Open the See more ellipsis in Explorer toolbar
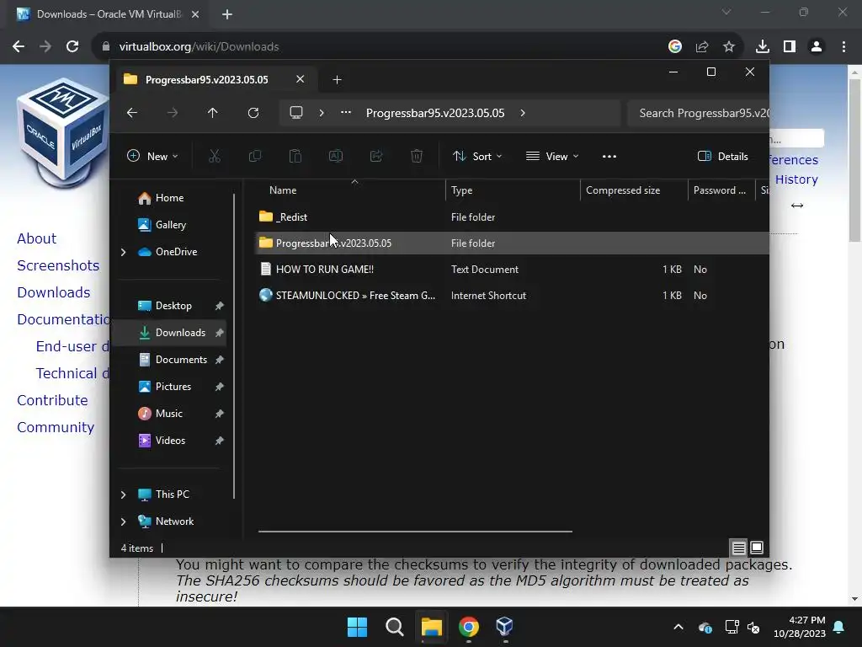862x647 pixels. (x=609, y=156)
